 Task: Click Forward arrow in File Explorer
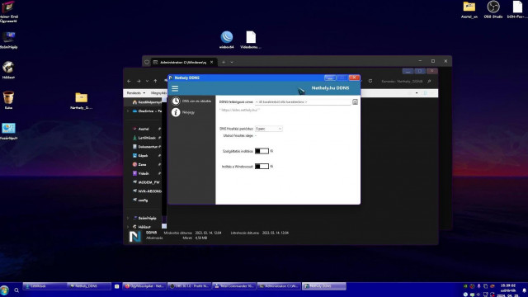(x=139, y=81)
